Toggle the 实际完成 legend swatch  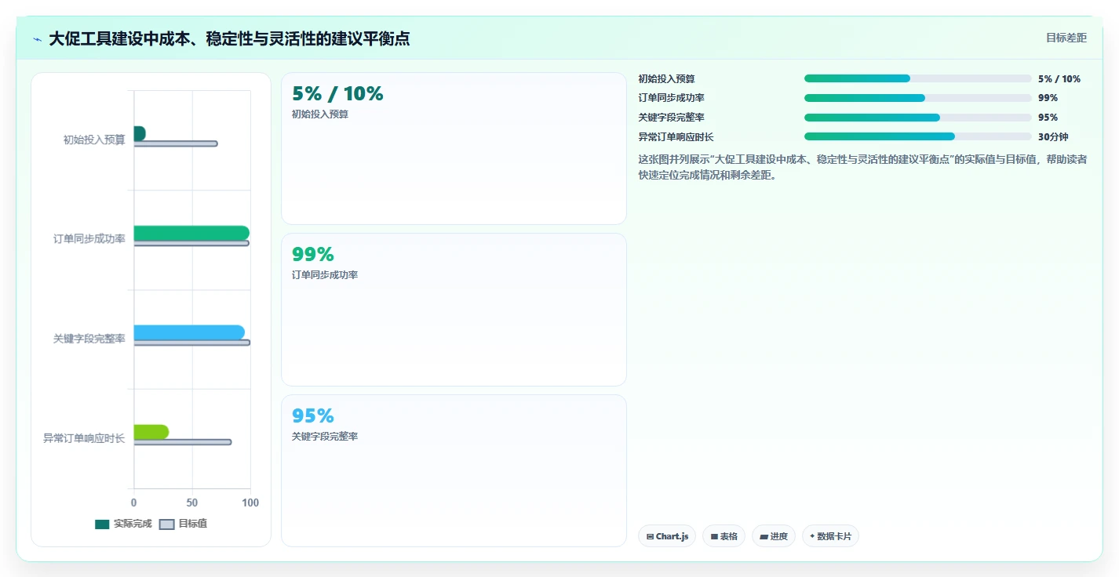[x=102, y=524]
